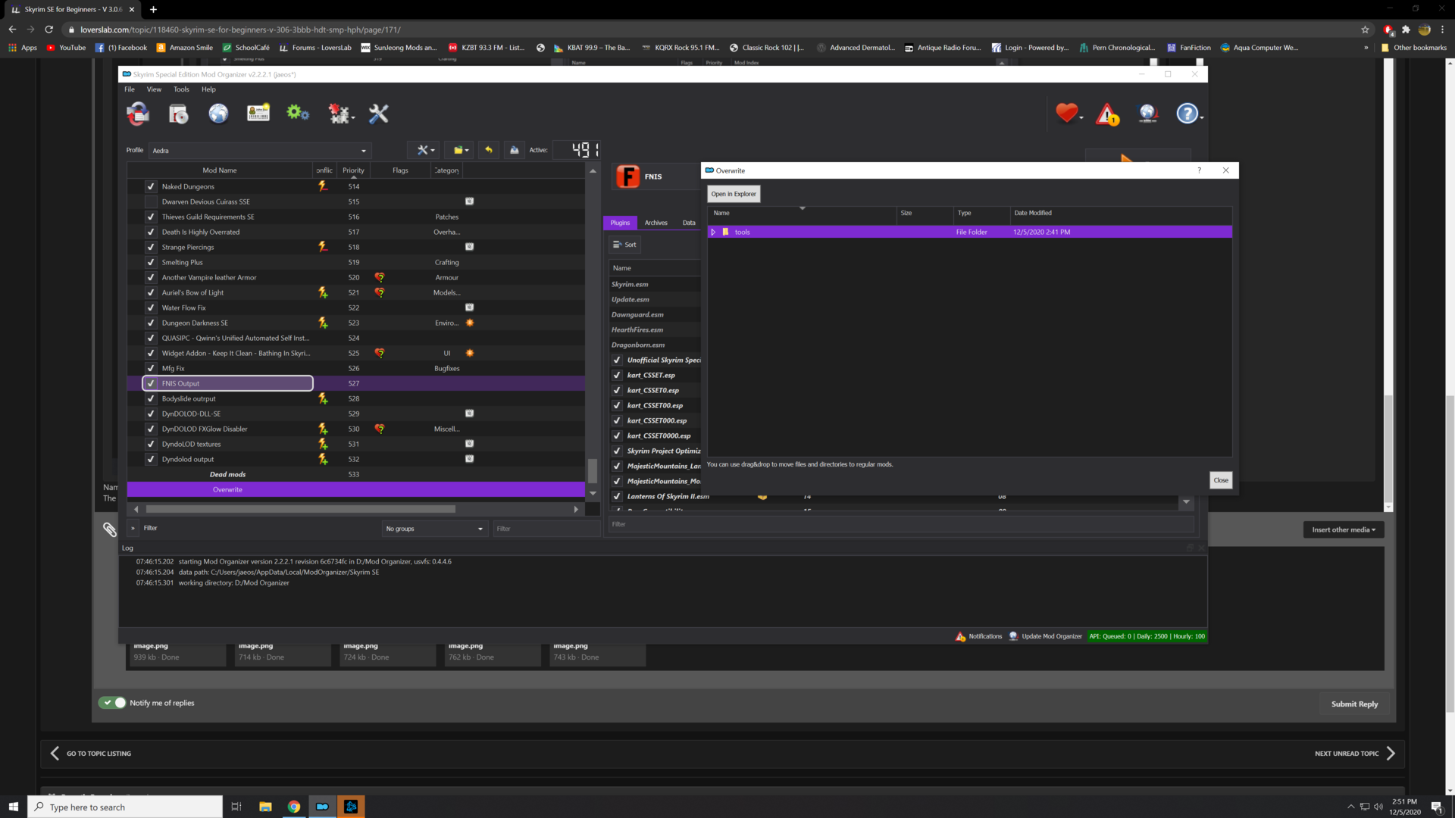The width and height of the screenshot is (1455, 818).
Task: Click heart flag on Another Vampire leather Armor
Action: coord(380,277)
